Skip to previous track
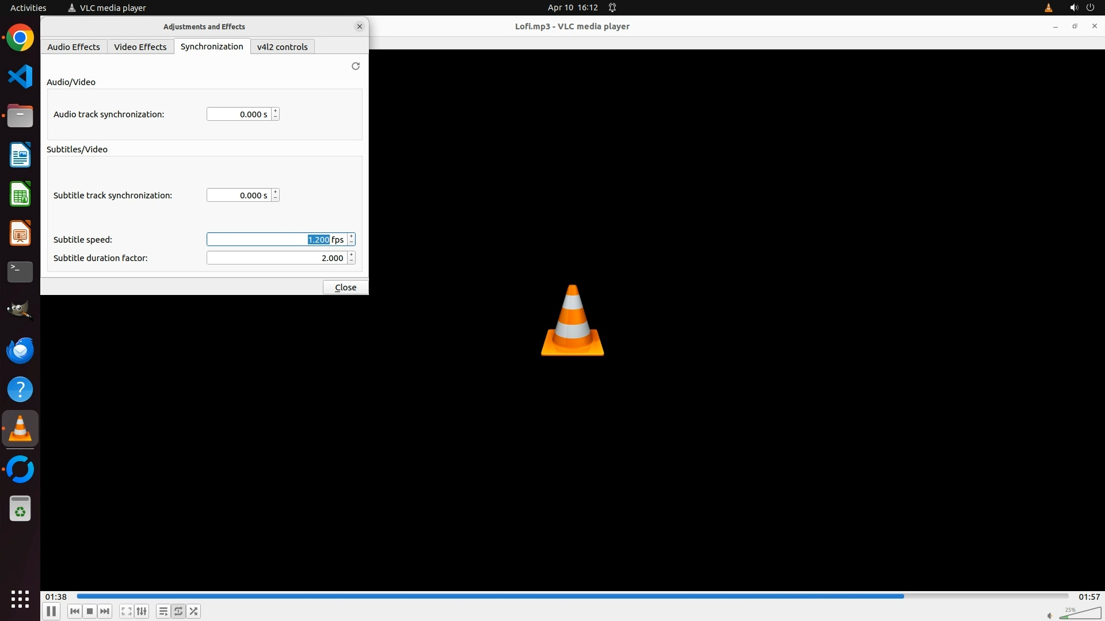1105x621 pixels. point(74,611)
